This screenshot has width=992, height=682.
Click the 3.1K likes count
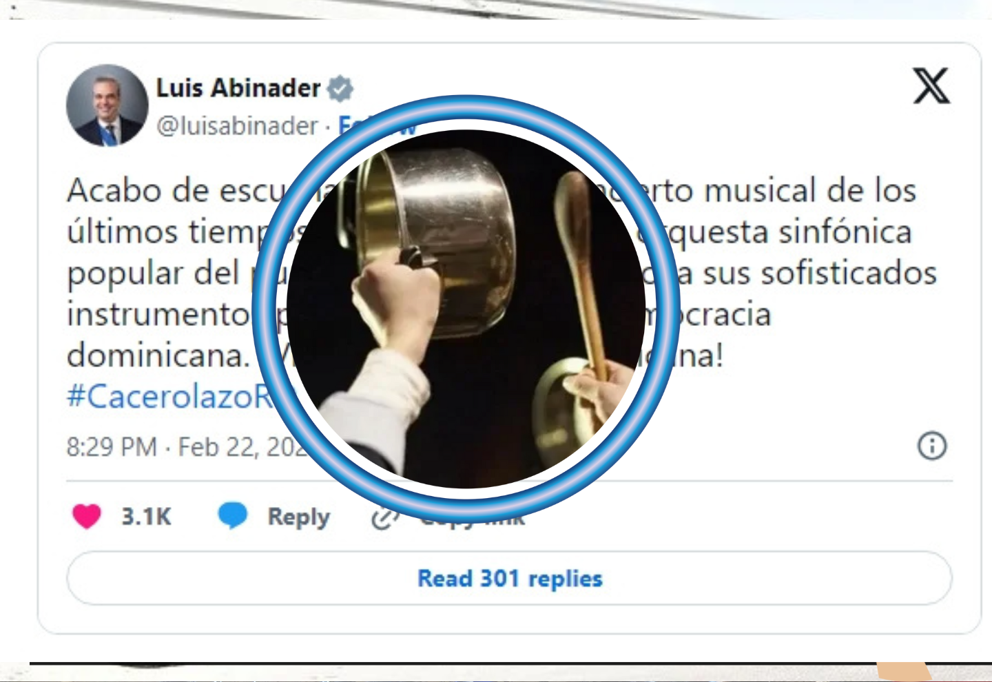146,516
